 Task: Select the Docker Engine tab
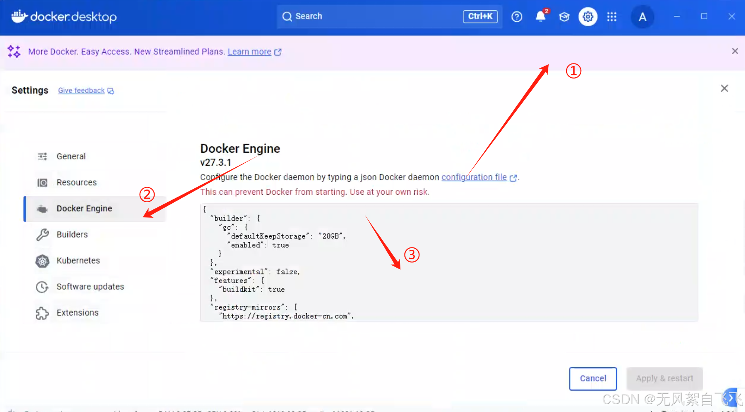(x=95, y=209)
